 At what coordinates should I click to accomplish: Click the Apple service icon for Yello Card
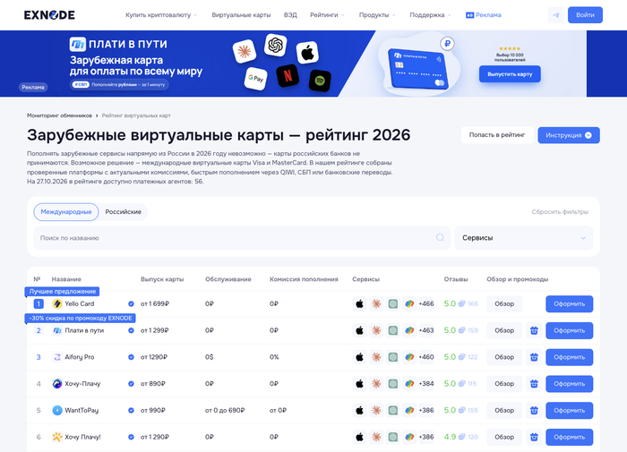point(359,303)
